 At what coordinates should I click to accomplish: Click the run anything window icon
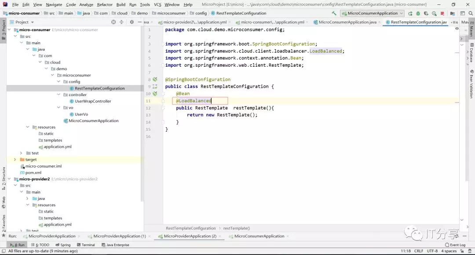tap(463, 13)
